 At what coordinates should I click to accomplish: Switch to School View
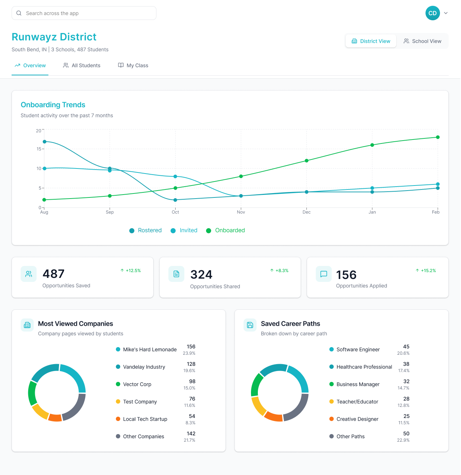point(422,41)
